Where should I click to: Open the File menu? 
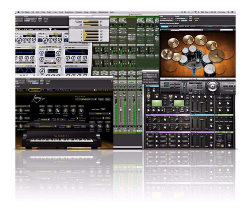coord(33,12)
